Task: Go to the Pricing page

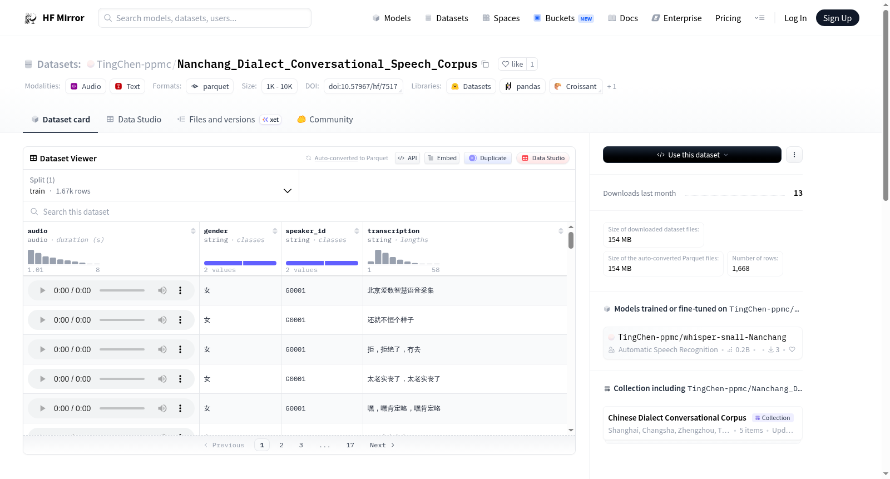Action: point(728,18)
